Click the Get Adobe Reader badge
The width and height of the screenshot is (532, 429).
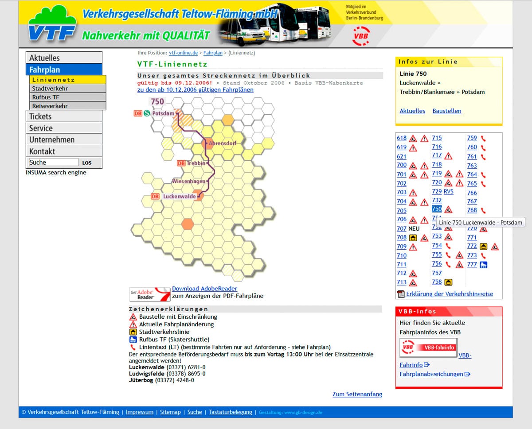pyautogui.click(x=150, y=294)
